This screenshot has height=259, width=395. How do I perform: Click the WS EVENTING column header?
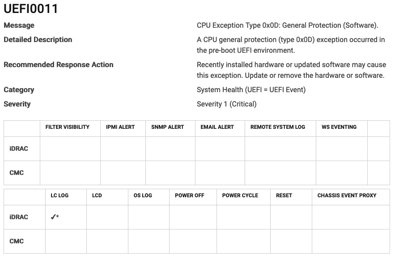coord(339,127)
